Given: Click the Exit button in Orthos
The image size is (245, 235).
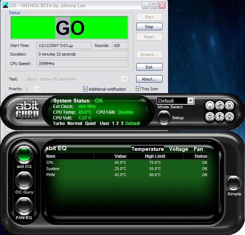Looking at the screenshot, I should 149,67.
